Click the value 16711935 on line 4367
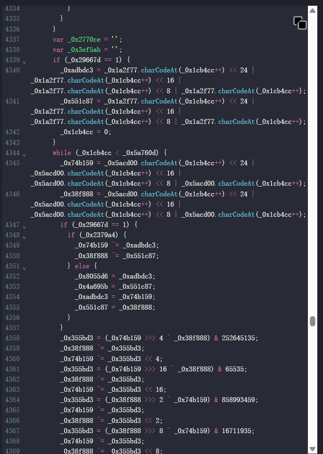 point(238,430)
